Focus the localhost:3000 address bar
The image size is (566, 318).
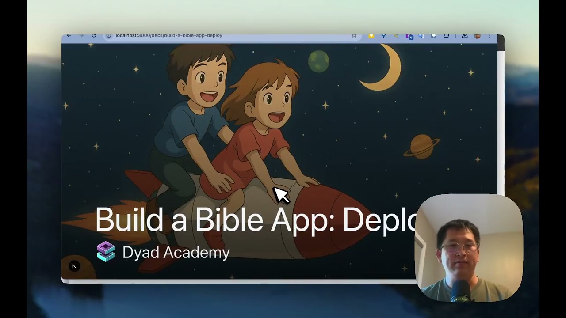coord(232,37)
